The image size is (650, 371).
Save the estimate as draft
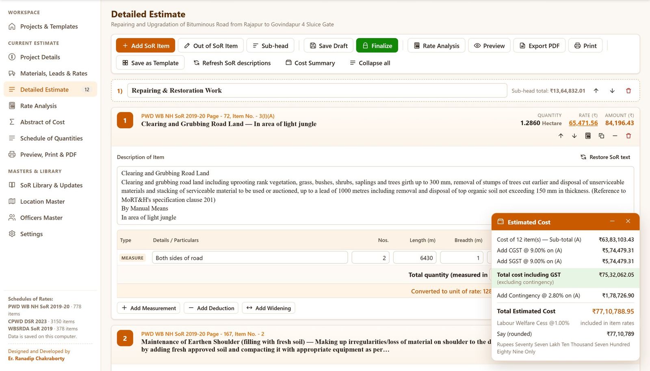coord(329,46)
